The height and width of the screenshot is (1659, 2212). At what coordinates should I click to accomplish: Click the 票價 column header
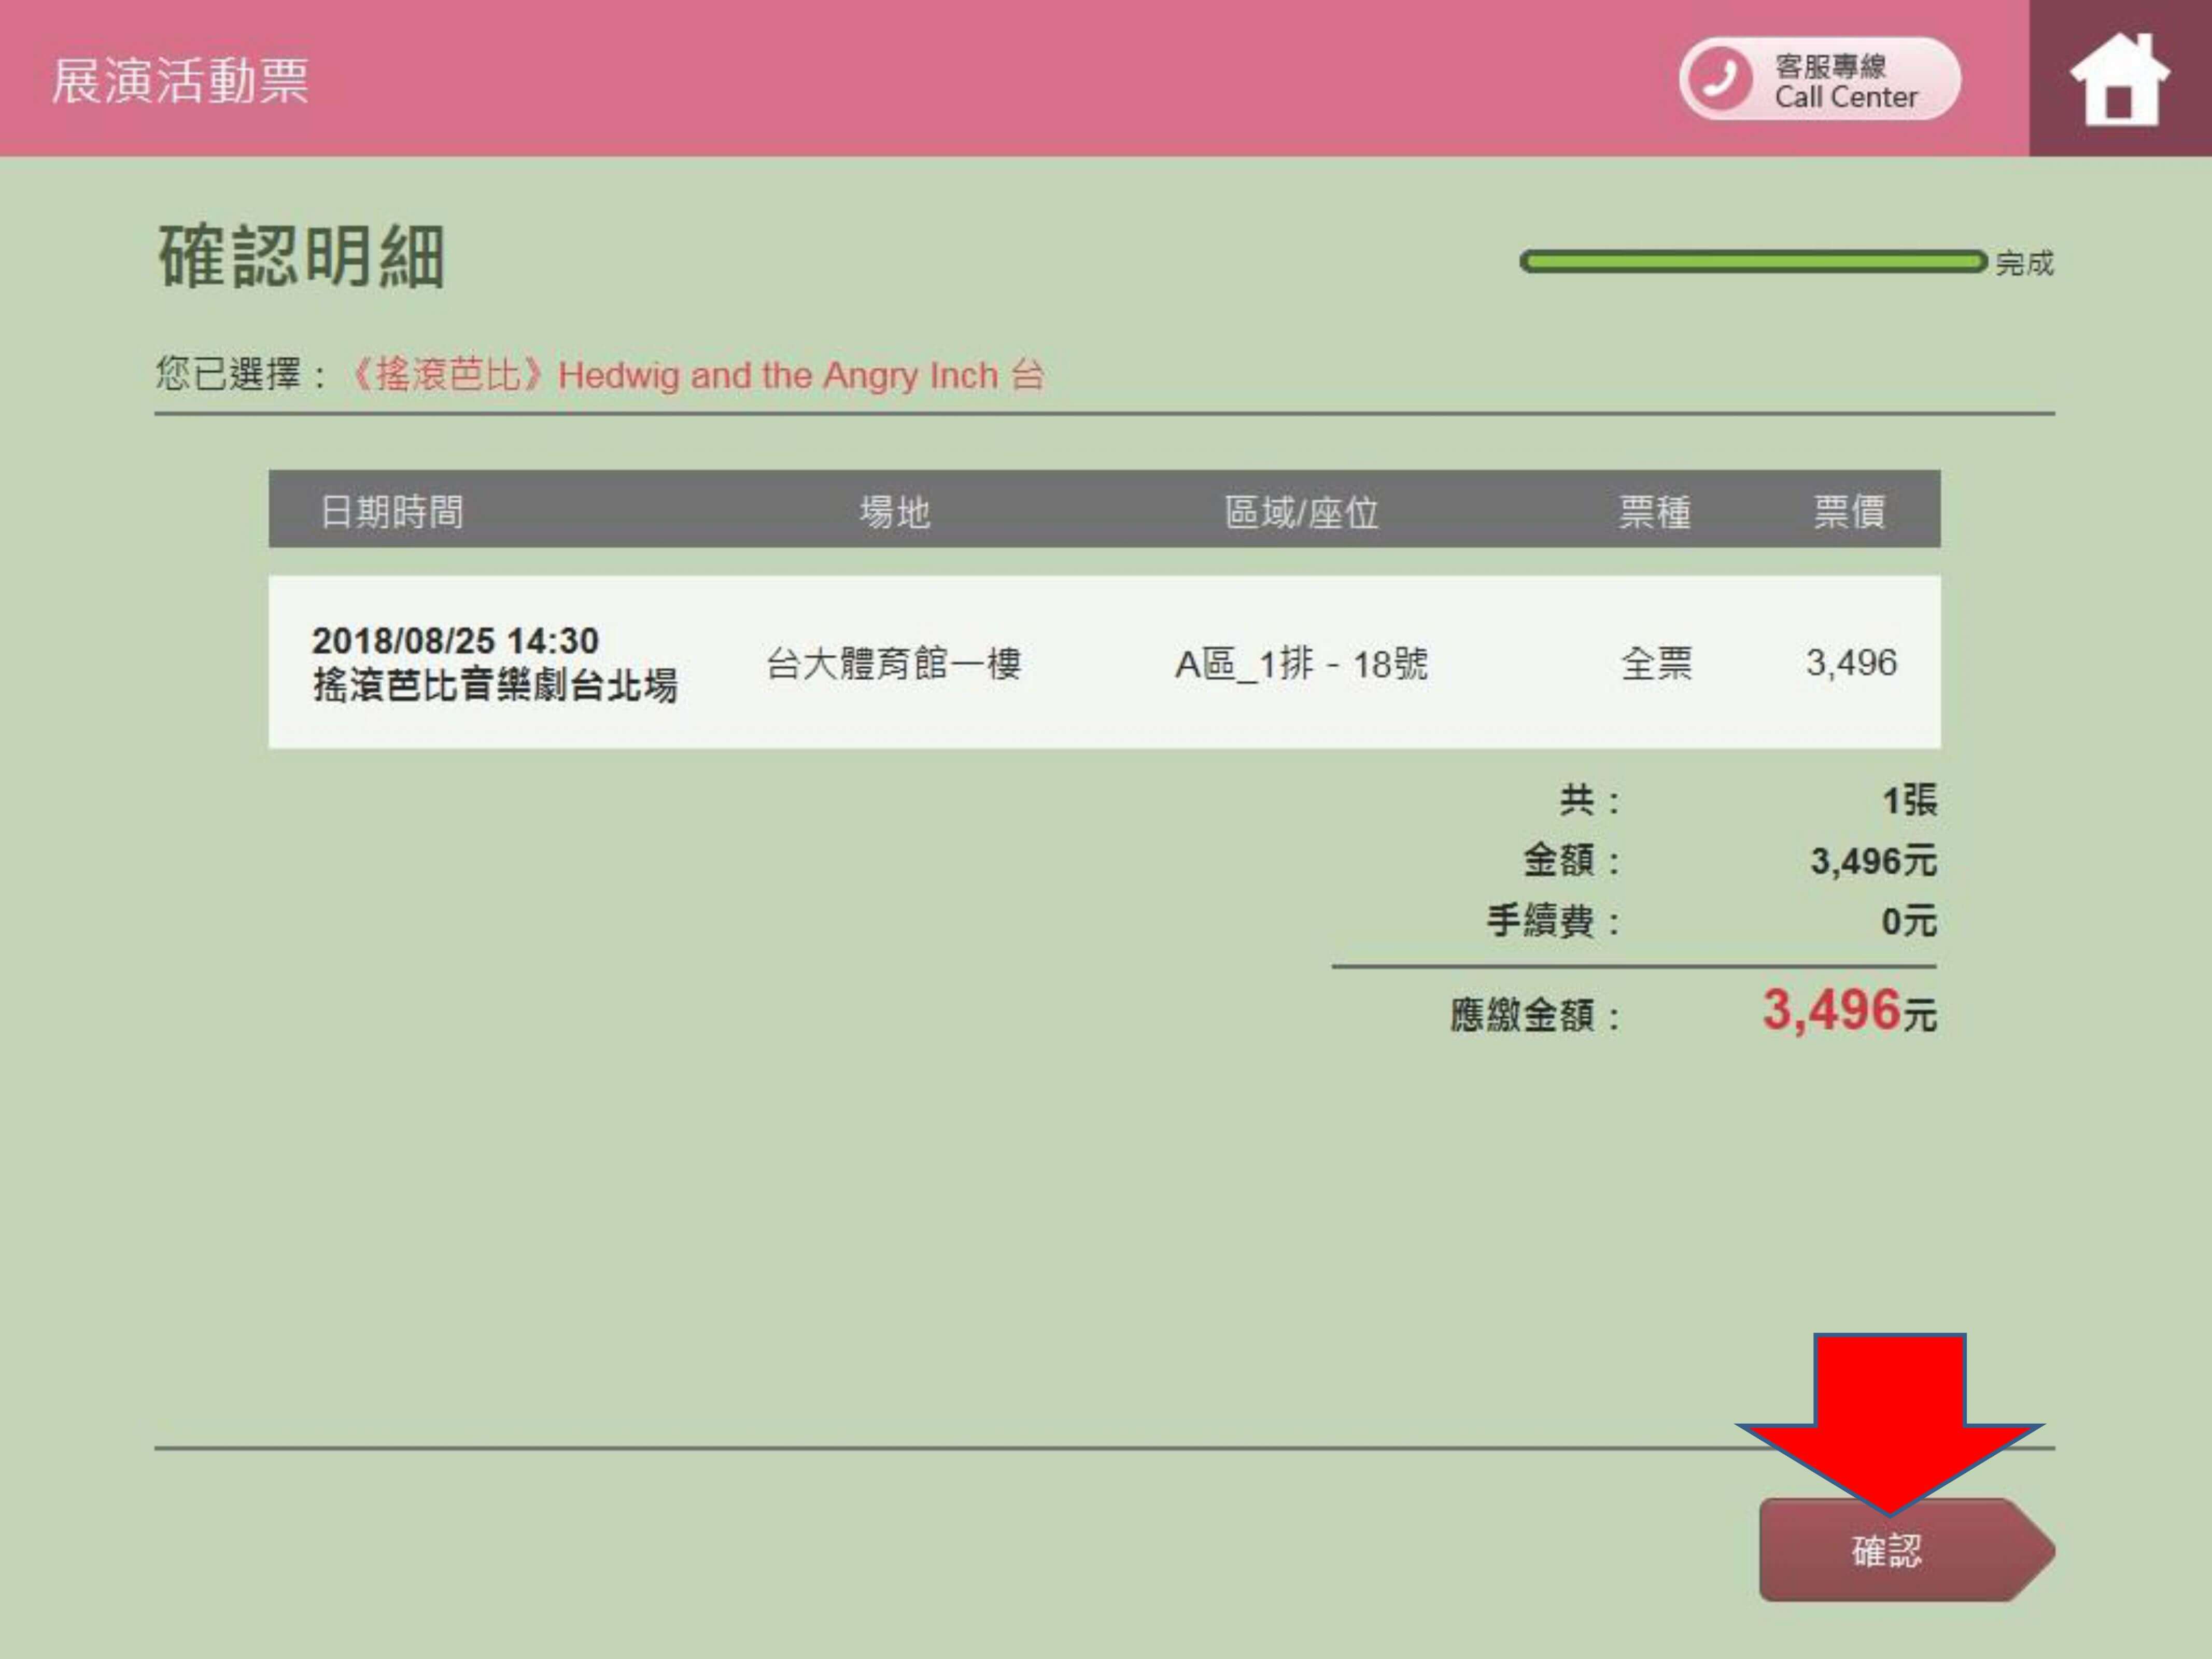pos(1850,511)
